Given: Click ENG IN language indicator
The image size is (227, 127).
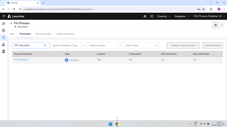Looking at the screenshot, I should coord(196,124).
